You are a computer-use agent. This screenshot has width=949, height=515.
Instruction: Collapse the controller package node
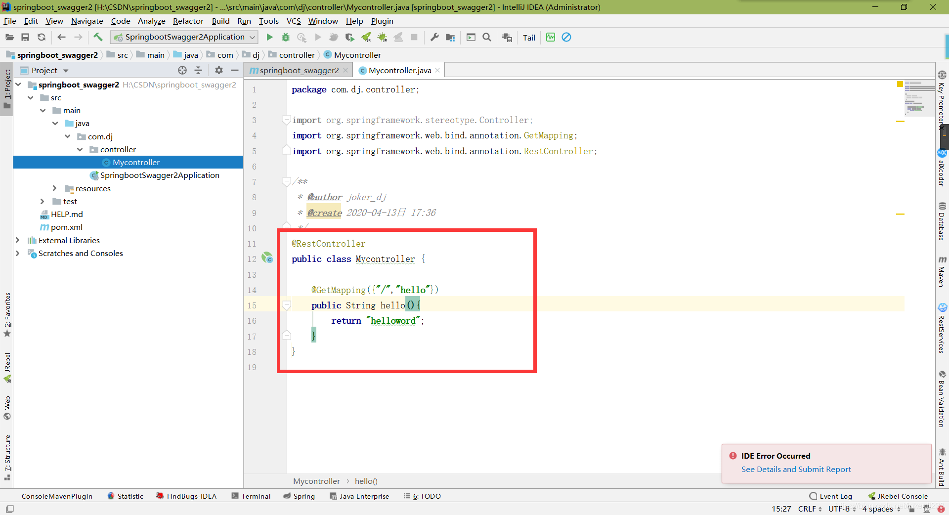pyautogui.click(x=80, y=149)
